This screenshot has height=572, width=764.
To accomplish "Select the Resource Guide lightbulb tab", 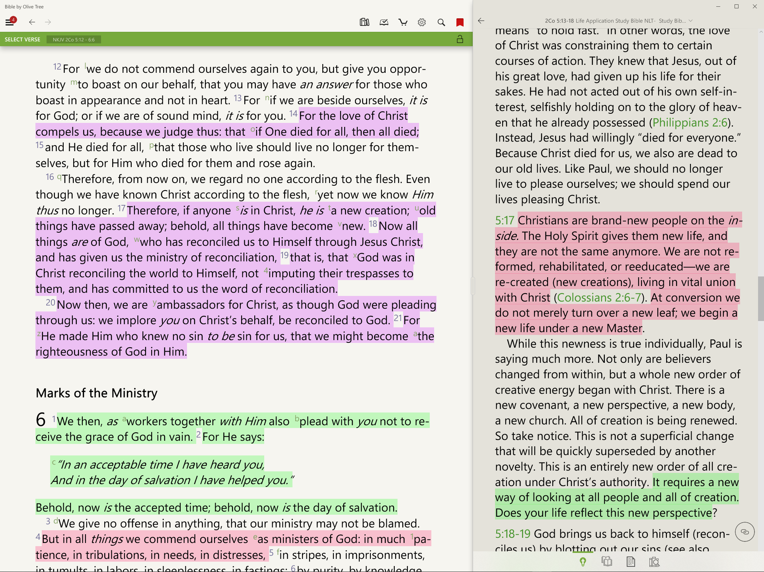I will coord(583,562).
